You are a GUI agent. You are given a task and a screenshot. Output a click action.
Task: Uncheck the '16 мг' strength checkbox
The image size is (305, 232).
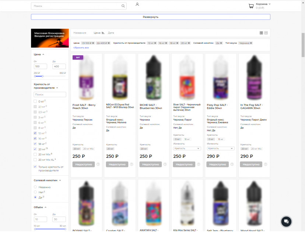click(x=35, y=138)
